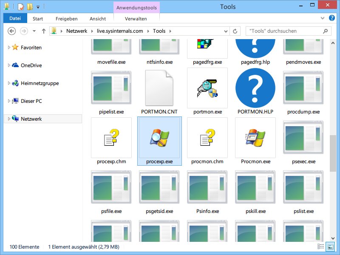
Task: Open the quick access toolbar customize dropdown
Action: pos(38,7)
